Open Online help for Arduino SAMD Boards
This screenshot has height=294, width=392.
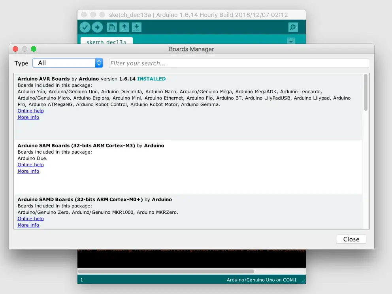[30, 219]
